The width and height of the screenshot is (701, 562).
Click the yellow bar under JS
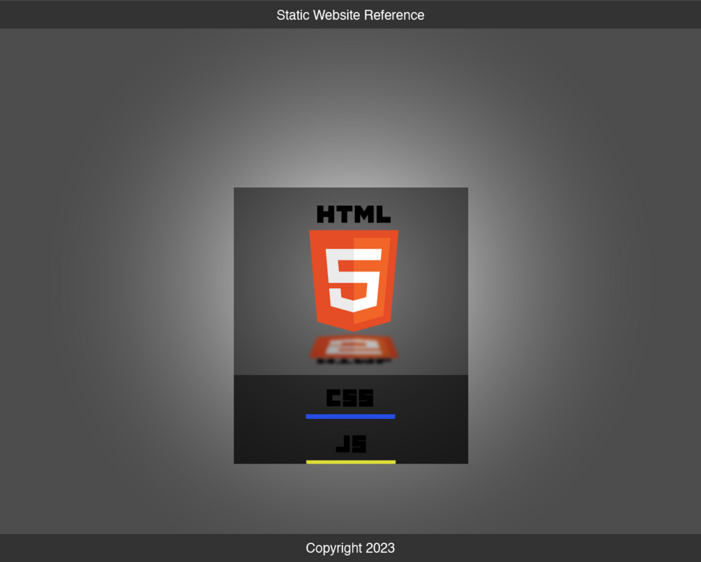coord(351,461)
